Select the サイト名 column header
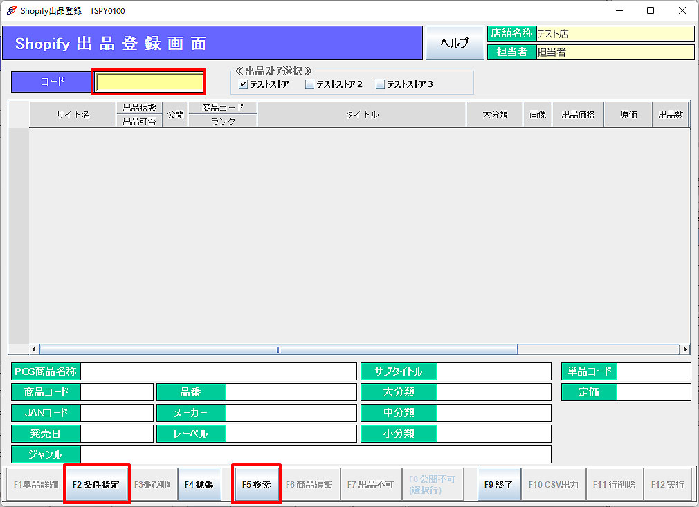Viewport: 699px width, 507px height. (x=73, y=115)
